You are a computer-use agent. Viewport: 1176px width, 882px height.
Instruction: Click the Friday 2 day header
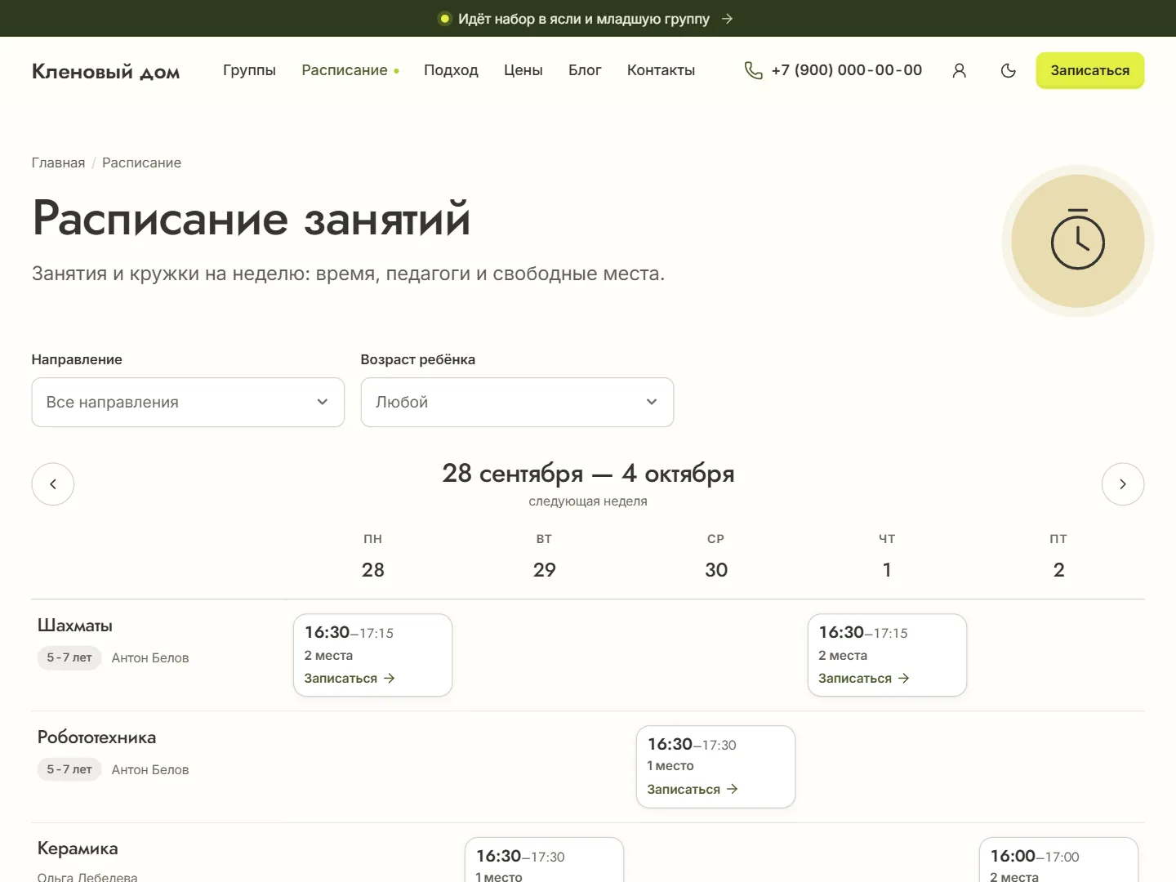1058,558
